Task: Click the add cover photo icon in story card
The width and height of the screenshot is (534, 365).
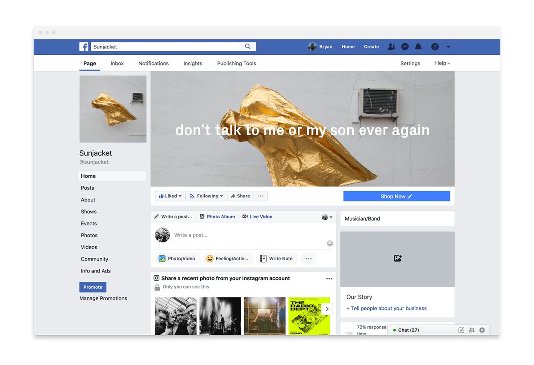Action: click(x=398, y=258)
